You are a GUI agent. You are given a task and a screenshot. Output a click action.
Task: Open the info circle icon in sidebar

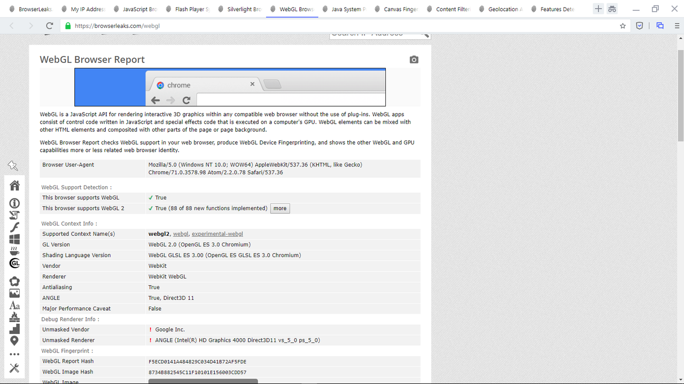(x=14, y=203)
